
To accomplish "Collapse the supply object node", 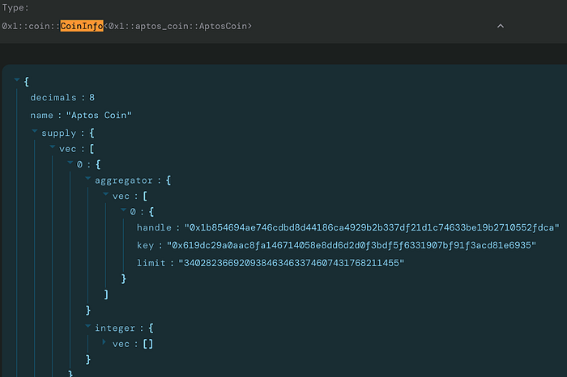I will coord(35,131).
